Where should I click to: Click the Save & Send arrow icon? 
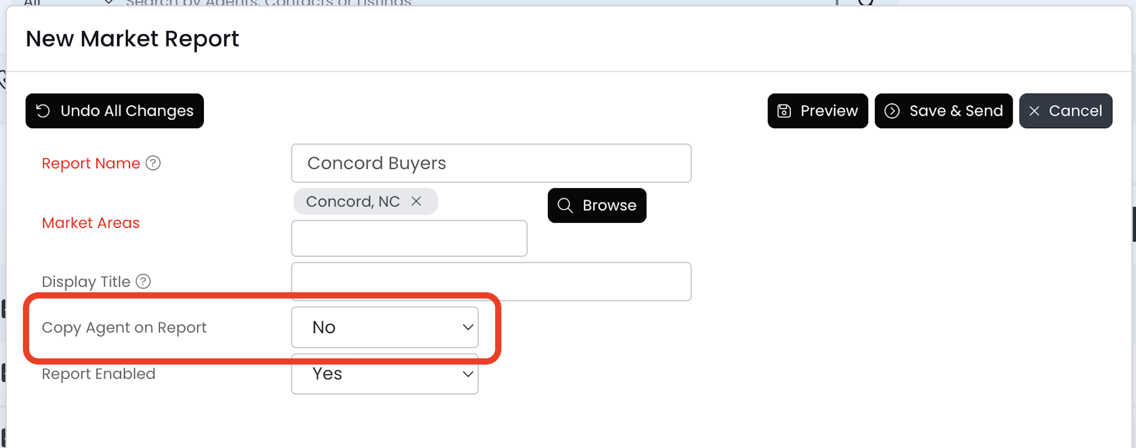(892, 111)
